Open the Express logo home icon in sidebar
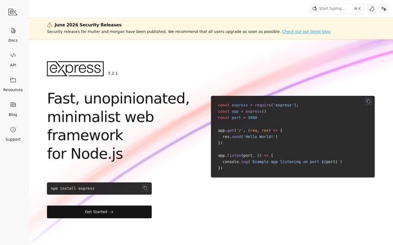 point(13,12)
